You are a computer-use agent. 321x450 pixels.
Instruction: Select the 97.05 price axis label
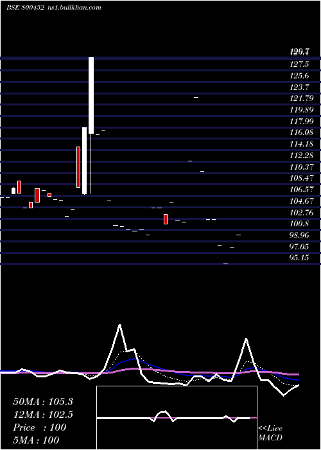point(299,246)
